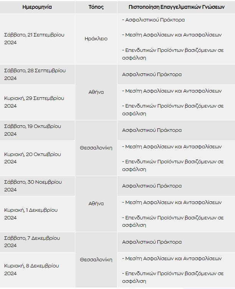Click Ασφαλιστικού Πράκτορα in the 28 Σεπτεμβρίου row
235x289 pixels.
pos(152,75)
